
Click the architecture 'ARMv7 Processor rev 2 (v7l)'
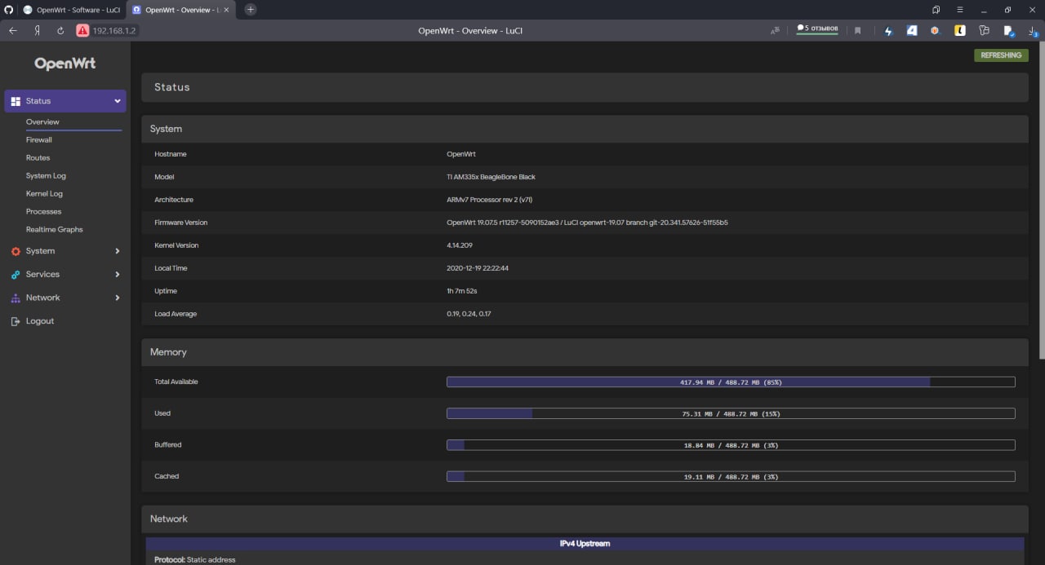pos(490,200)
